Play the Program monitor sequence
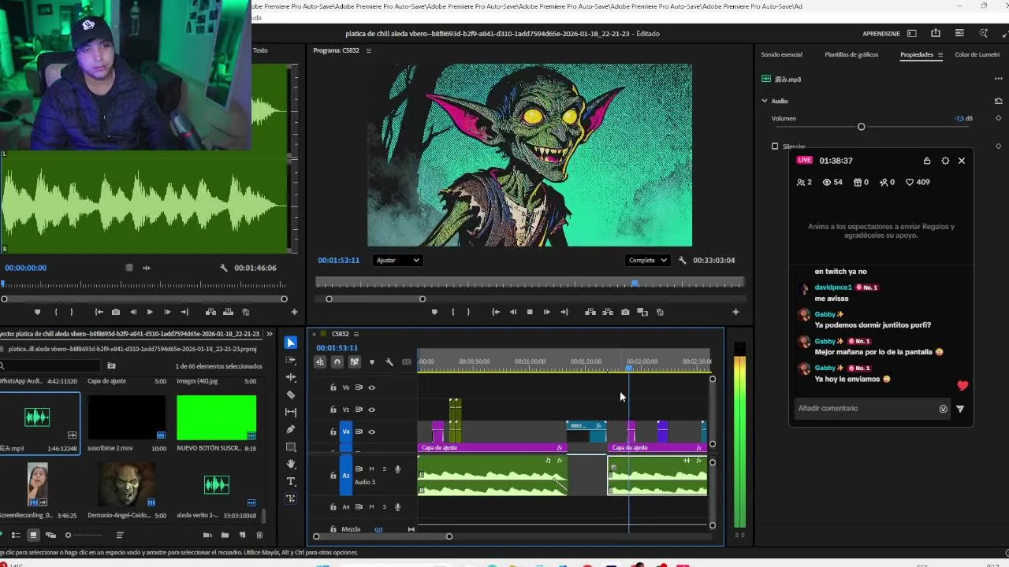The image size is (1009, 567). (530, 312)
